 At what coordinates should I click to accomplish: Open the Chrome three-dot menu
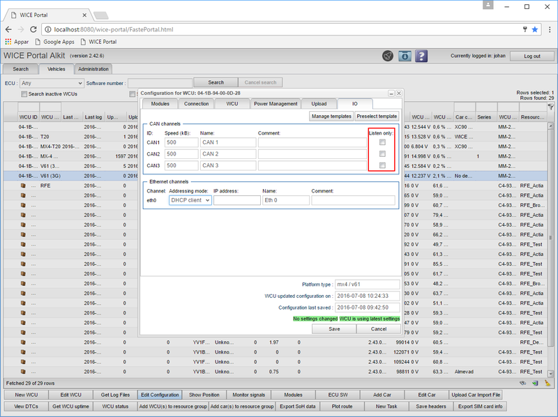[550, 29]
